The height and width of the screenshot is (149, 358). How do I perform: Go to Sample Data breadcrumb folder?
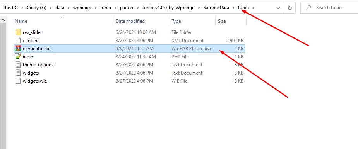216,8
